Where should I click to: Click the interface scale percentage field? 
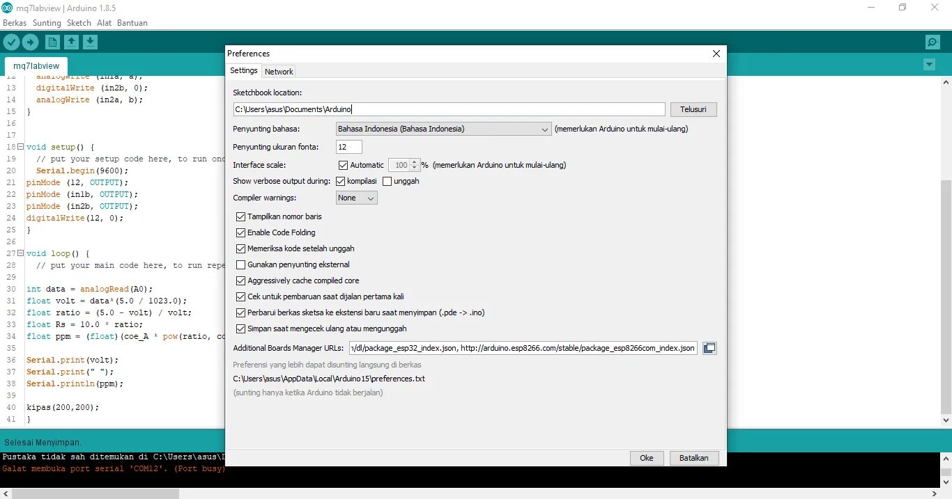[x=400, y=166]
